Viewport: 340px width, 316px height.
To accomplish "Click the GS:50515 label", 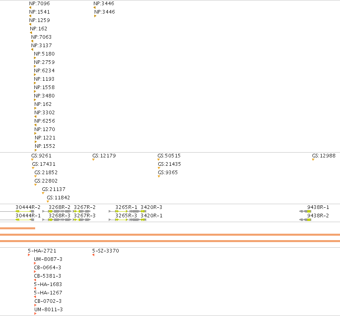I will pyautogui.click(x=169, y=156).
